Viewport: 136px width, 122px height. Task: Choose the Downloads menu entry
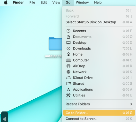tap(99, 49)
